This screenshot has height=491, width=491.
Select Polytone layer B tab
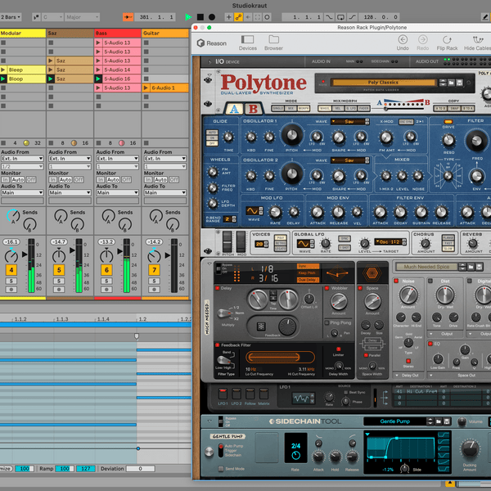(x=253, y=109)
